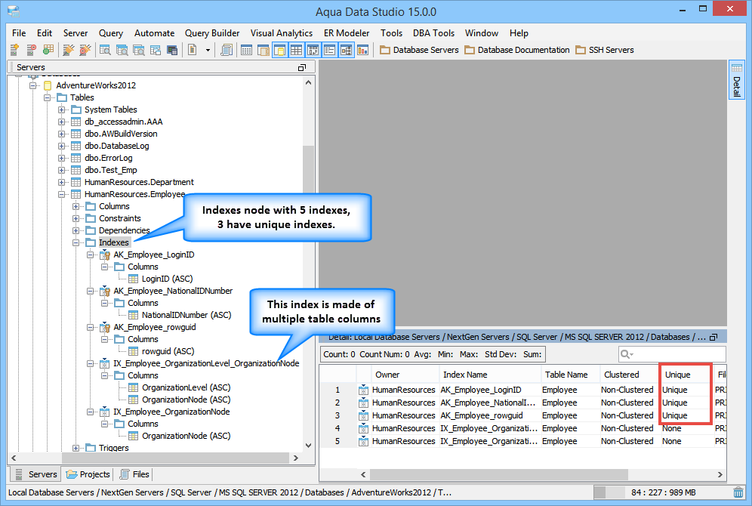The height and width of the screenshot is (506, 752).
Task: Open the Automate menu
Action: (x=155, y=33)
